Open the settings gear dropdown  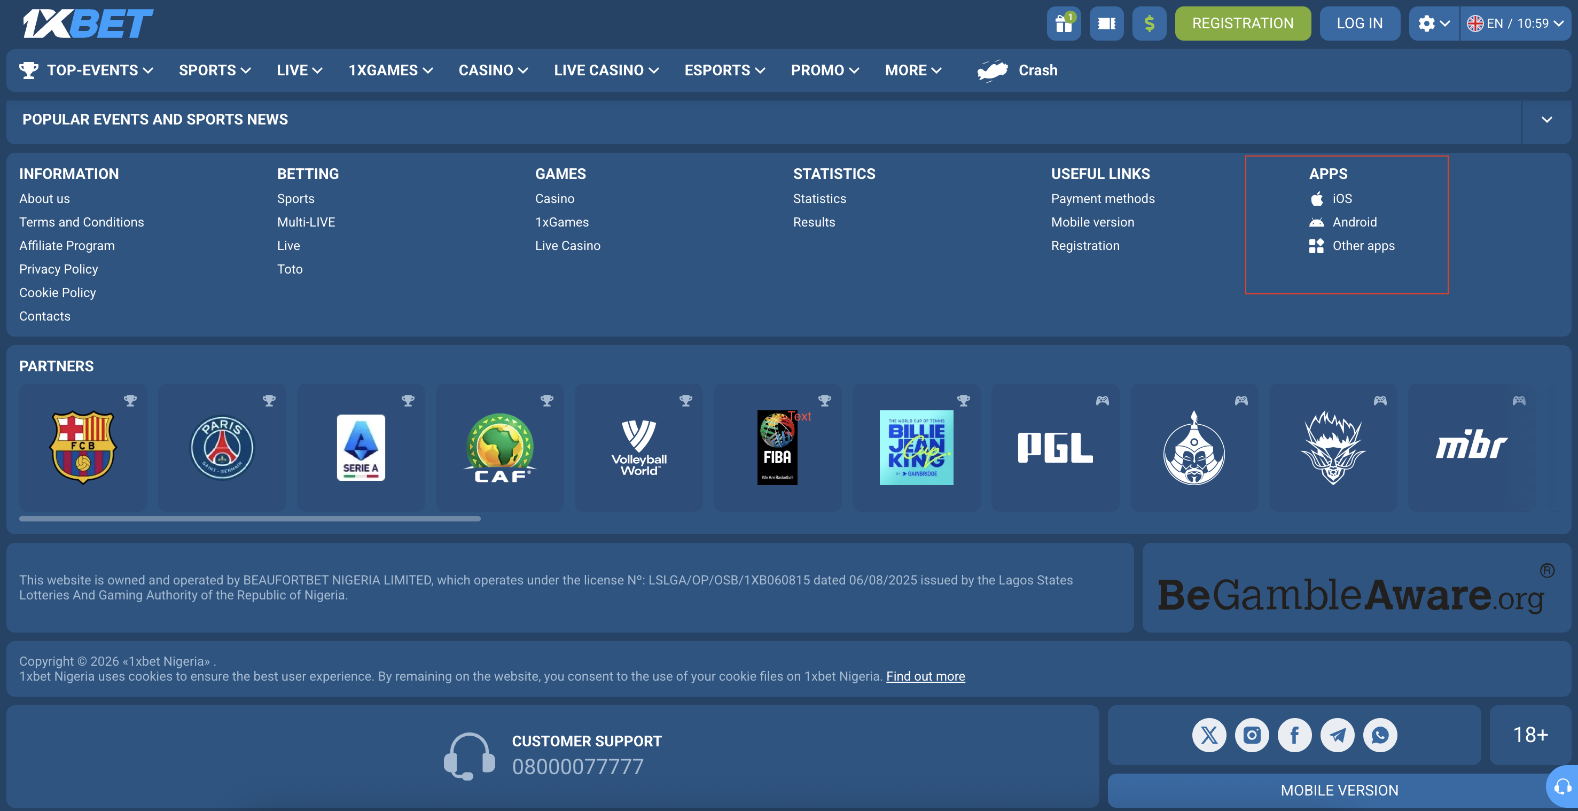coord(1434,24)
